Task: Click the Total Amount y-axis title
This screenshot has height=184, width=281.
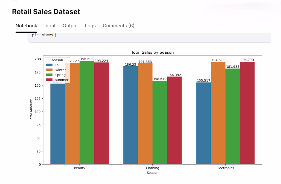Action: [x=31, y=110]
